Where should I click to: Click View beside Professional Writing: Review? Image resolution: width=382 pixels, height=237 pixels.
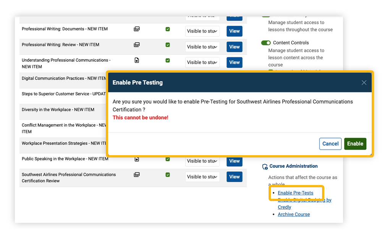234,47
